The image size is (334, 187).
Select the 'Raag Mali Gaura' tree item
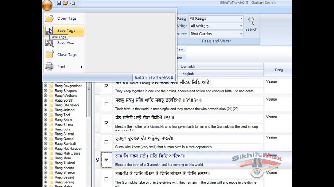67,153
